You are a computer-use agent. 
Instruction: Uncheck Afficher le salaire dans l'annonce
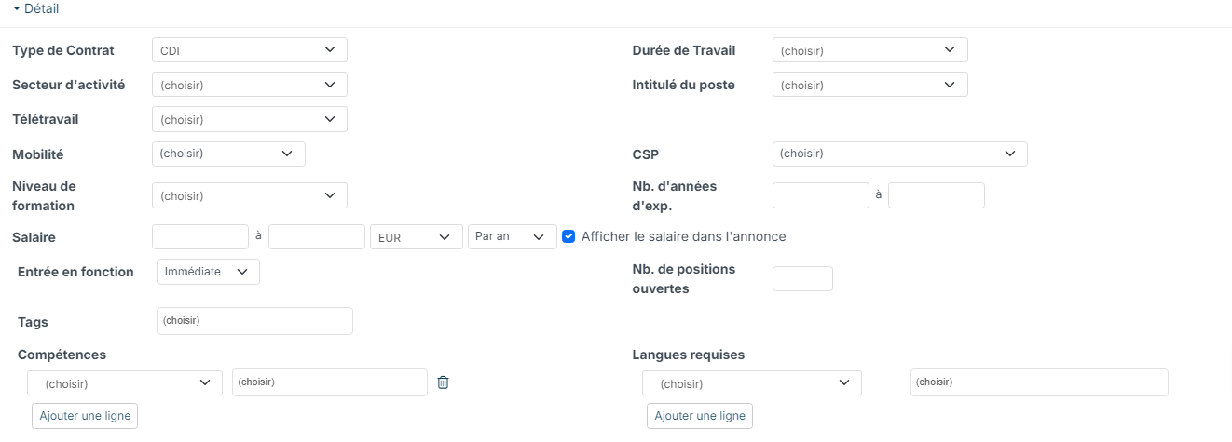pyautogui.click(x=568, y=236)
